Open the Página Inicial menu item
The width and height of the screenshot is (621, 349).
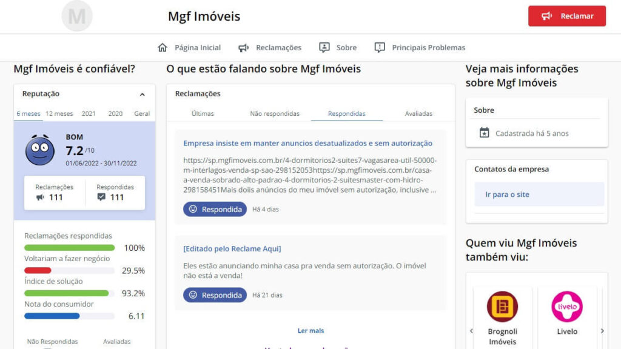198,47
